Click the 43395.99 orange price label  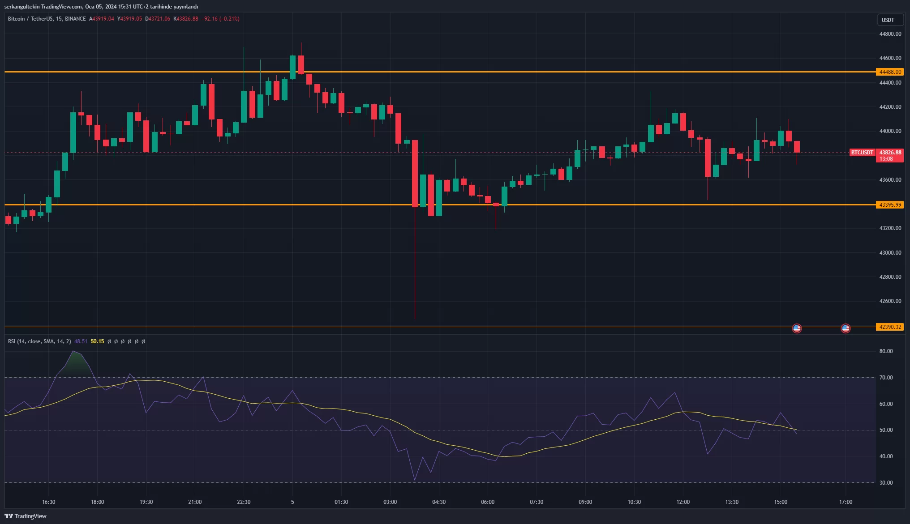889,204
